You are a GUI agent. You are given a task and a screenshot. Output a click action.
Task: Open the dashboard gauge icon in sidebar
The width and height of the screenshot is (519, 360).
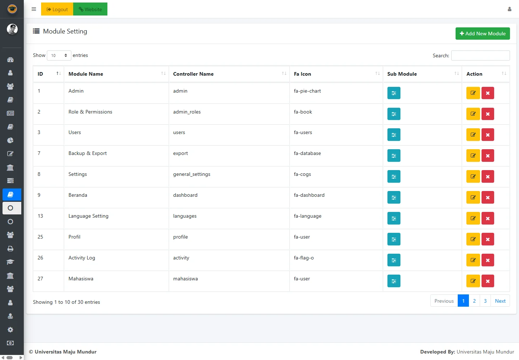coord(10,60)
